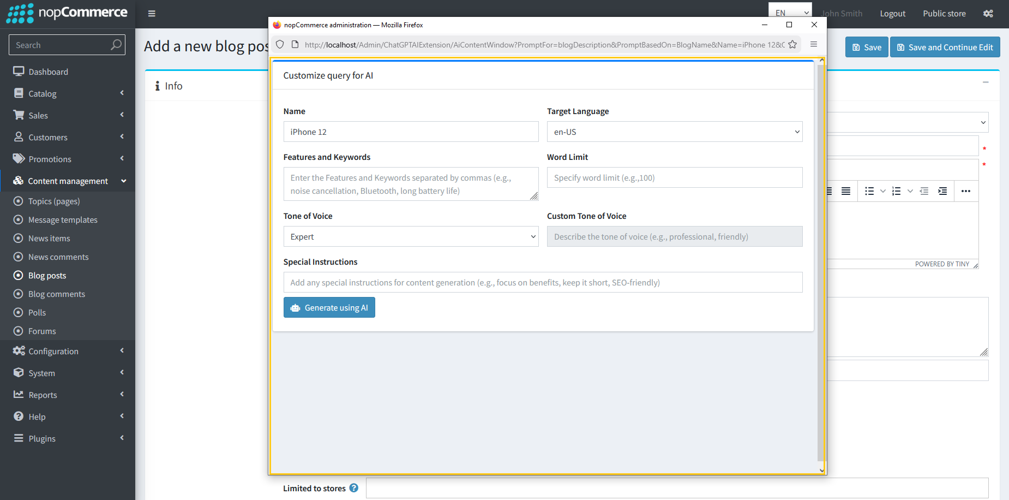Click inside the Name field showing iPhone 12
1009x500 pixels.
[x=411, y=132]
